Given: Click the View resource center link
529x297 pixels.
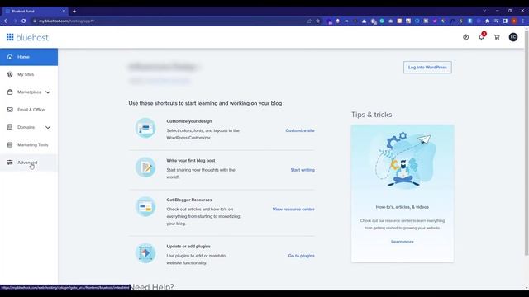Looking at the screenshot, I should point(293,209).
